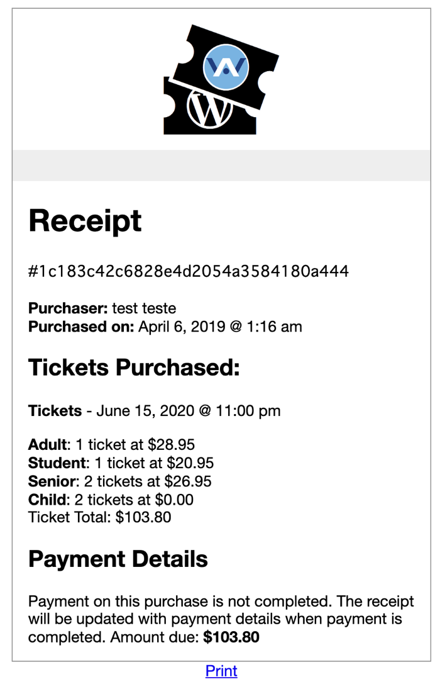Click the Ticket Total $103.80 line
This screenshot has height=684, width=440.
click(x=100, y=517)
